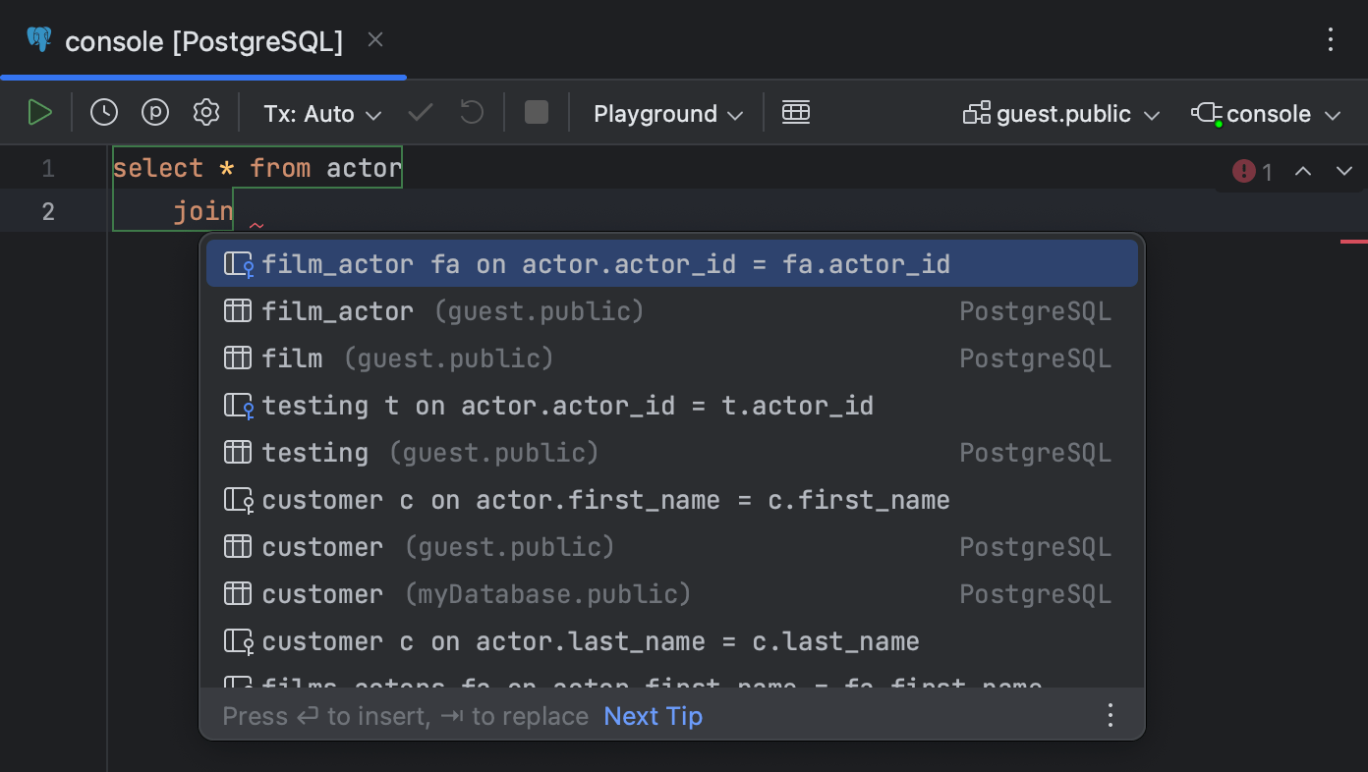Image resolution: width=1368 pixels, height=772 pixels.
Task: Jump to next error with down arrow
Action: pyautogui.click(x=1344, y=171)
